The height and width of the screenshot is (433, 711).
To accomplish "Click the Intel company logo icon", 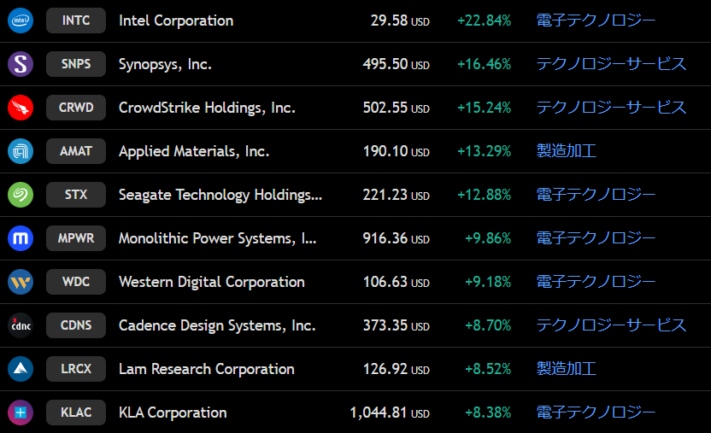I will coord(20,20).
